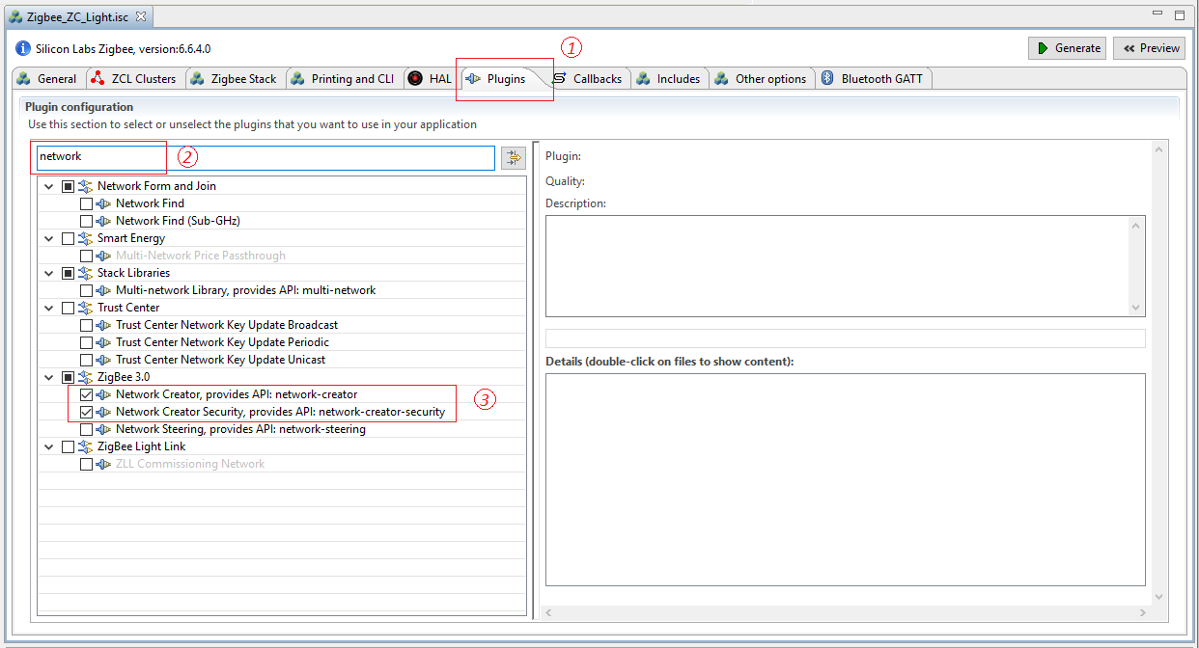Click the Stack Libraries group icon
This screenshot has width=1199, height=648.
point(85,273)
